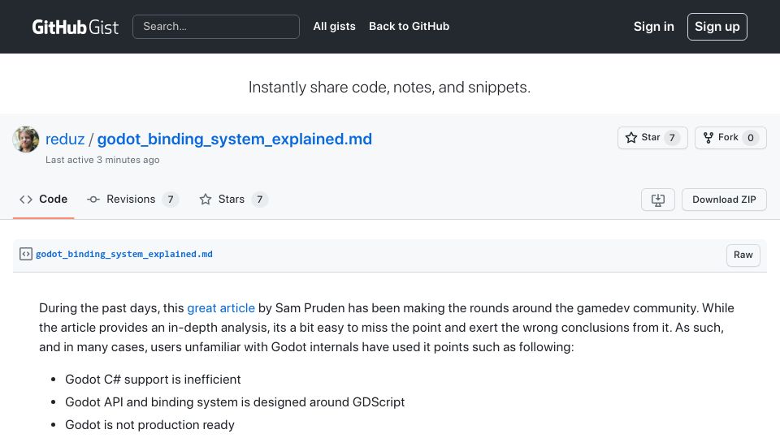Image resolution: width=780 pixels, height=438 pixels.
Task: Click 'Godot API and binding system' bullet text
Action: coord(235,402)
